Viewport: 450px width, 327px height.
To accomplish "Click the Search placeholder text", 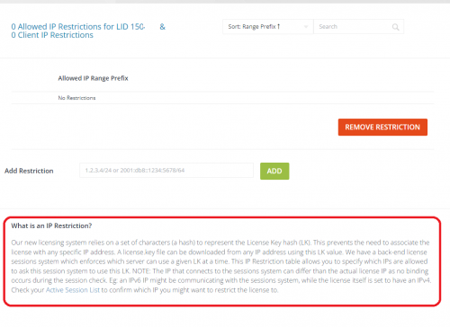I will coord(328,27).
